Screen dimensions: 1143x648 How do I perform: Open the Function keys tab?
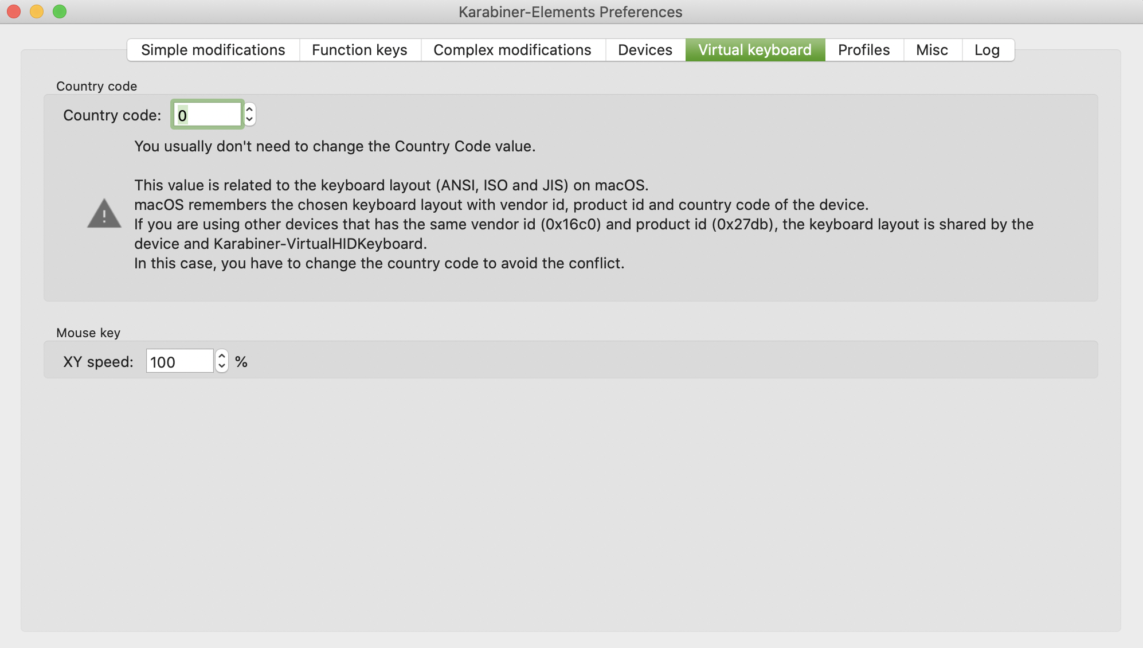coord(359,50)
